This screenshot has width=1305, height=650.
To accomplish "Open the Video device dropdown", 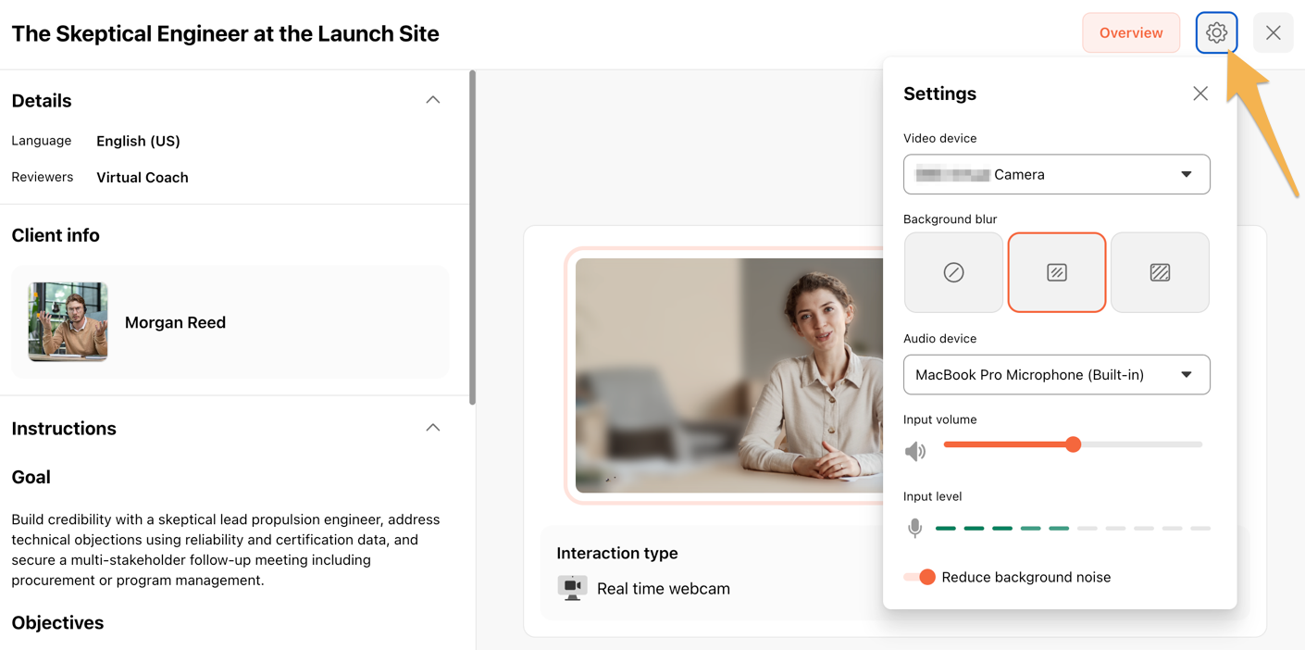I will (1056, 174).
